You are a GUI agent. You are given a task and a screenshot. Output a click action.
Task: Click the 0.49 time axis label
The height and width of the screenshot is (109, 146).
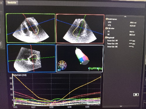coord(69,107)
